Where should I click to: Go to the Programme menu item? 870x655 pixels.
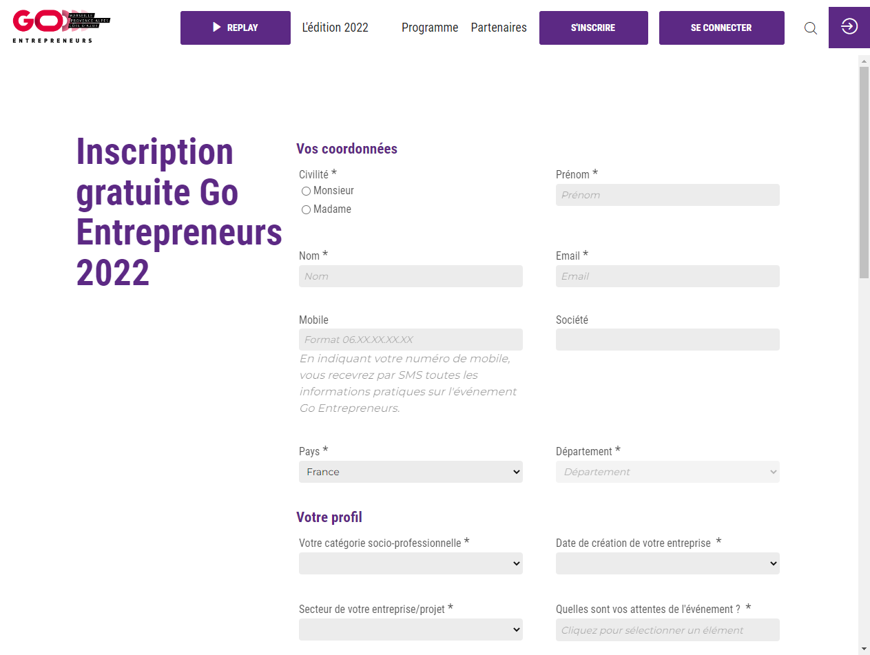[430, 28]
